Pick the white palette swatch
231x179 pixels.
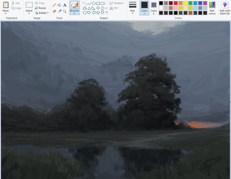click(161, 8)
